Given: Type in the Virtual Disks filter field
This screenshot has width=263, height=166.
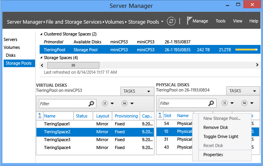Looking at the screenshot, I should pyautogui.click(x=63, y=104).
